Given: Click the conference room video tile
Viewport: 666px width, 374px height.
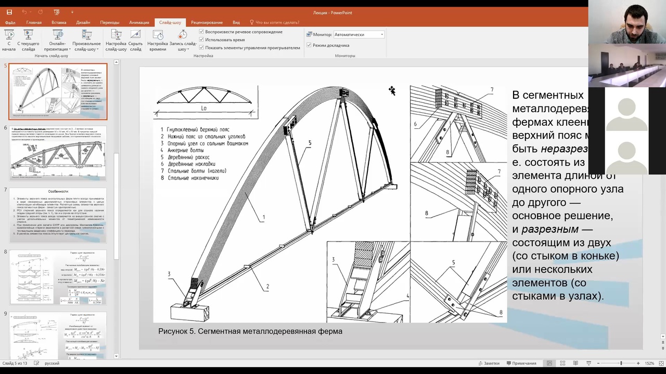Looking at the screenshot, I should pyautogui.click(x=627, y=65).
